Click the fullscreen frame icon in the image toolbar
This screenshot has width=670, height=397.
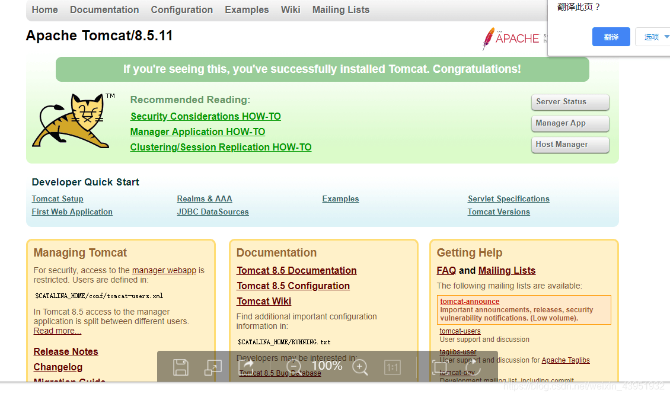click(440, 367)
